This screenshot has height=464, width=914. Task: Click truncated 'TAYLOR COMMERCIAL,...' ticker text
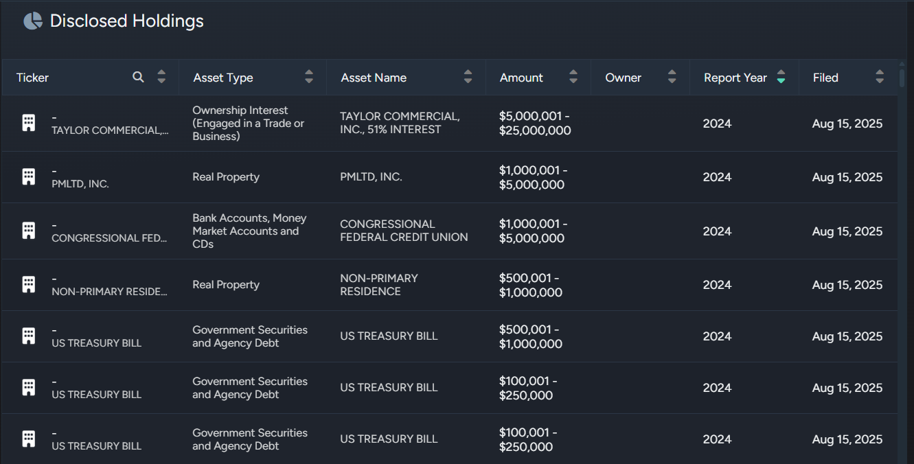click(x=110, y=130)
